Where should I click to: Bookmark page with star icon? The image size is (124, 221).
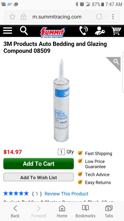click(x=12, y=17)
